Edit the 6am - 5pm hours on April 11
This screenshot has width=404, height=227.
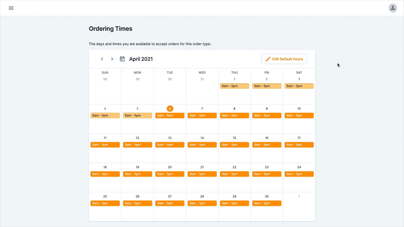click(105, 145)
